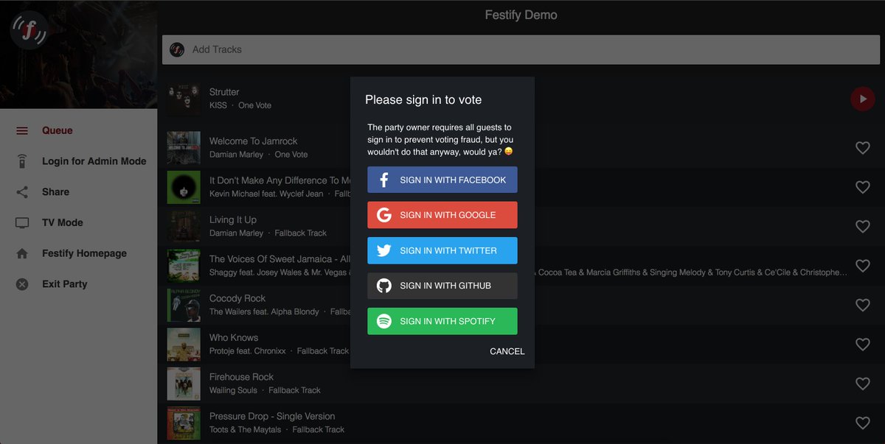Click the Strutter album cover thumbnail

184,99
